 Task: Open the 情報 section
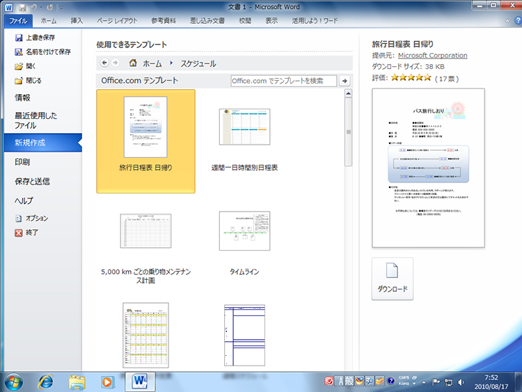click(22, 97)
